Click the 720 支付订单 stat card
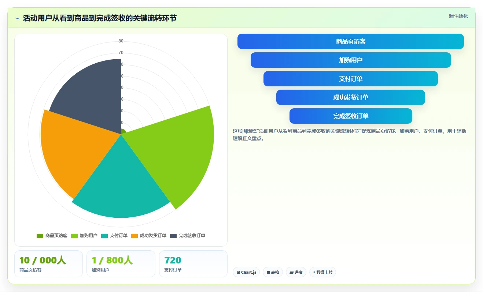The height and width of the screenshot is (292, 483). click(x=193, y=264)
